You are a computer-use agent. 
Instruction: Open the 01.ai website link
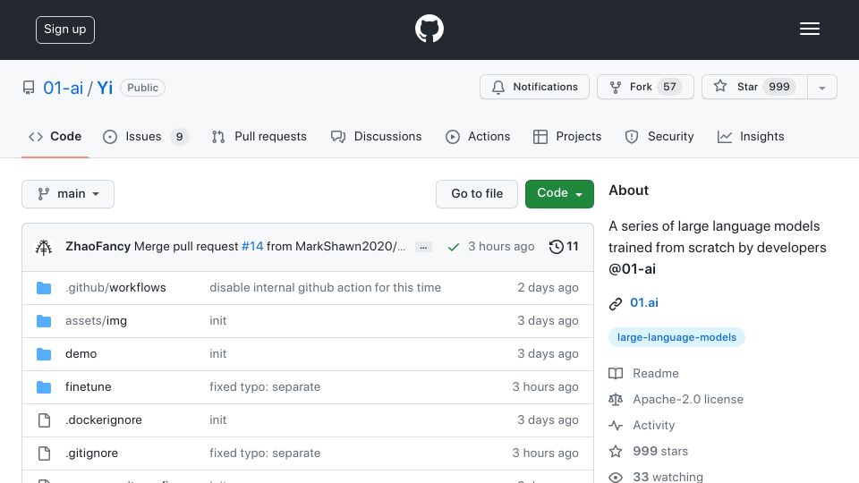(x=644, y=303)
